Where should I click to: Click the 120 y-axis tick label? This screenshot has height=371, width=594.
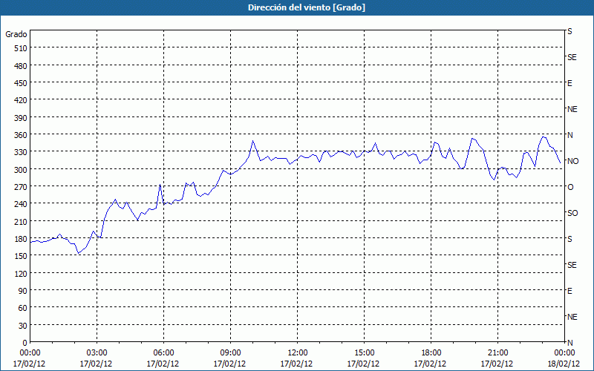[21, 273]
